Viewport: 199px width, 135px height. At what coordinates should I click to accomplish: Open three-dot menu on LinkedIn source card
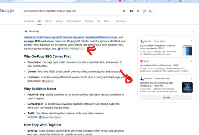[191, 41]
